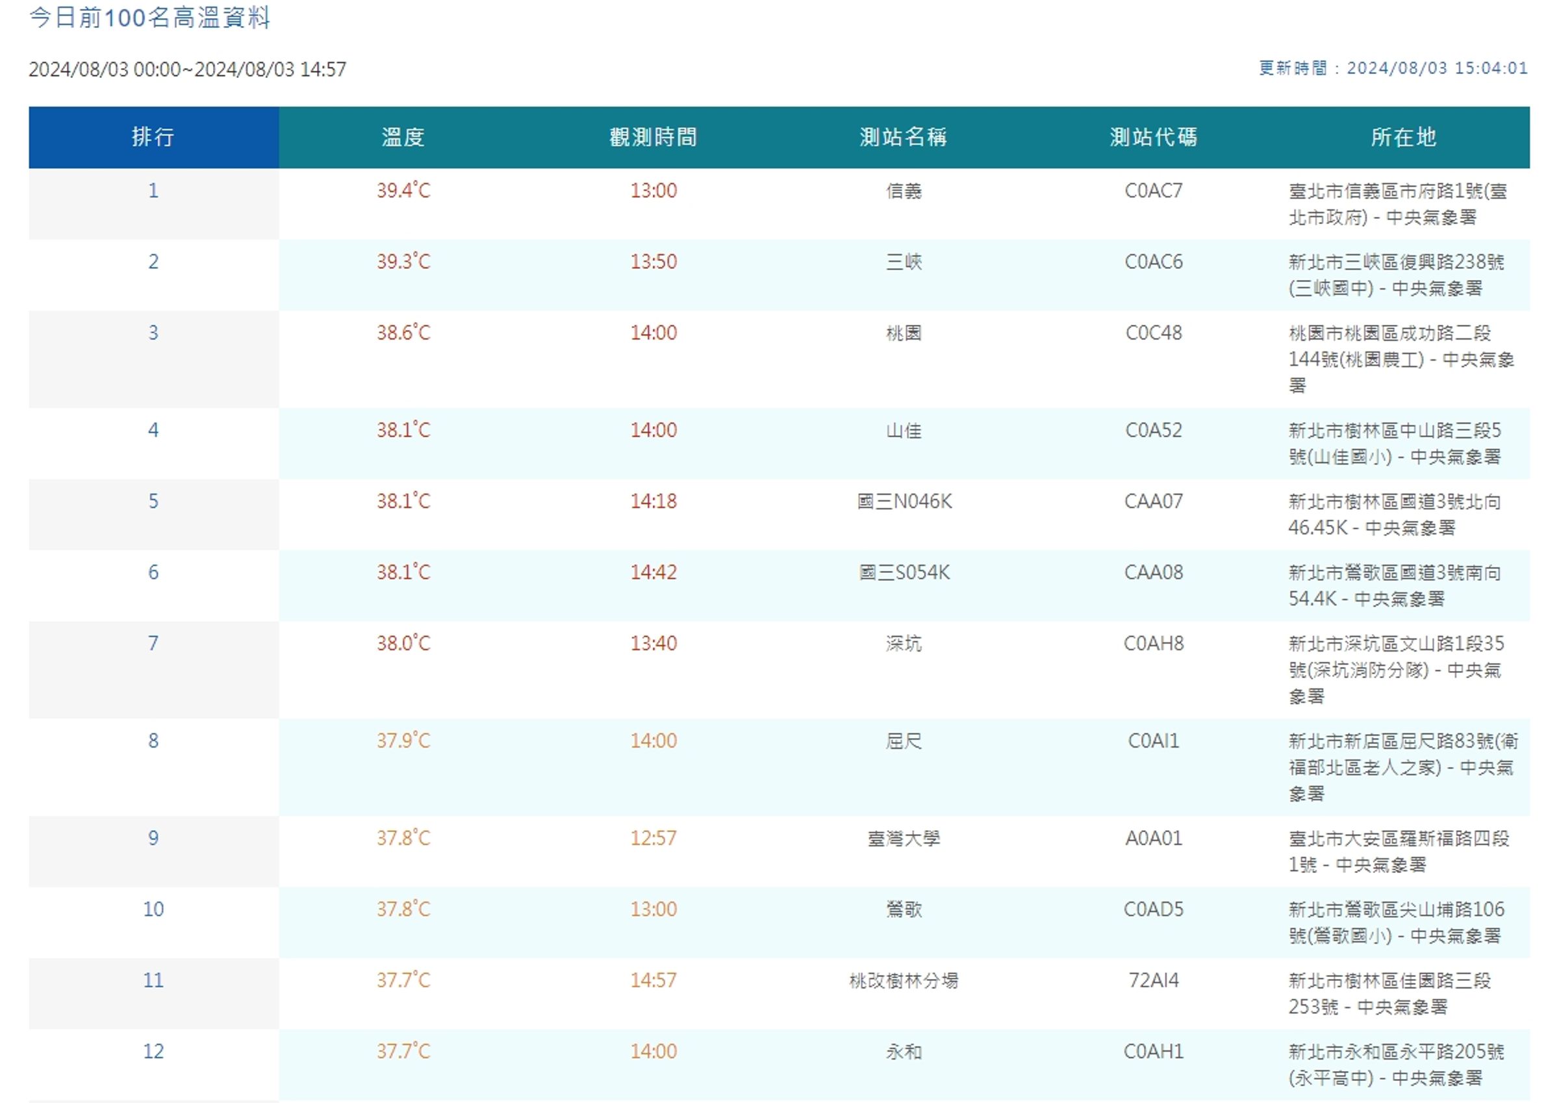Select station code C0AD5
Viewport: 1559px width, 1103px height.
1154,909
